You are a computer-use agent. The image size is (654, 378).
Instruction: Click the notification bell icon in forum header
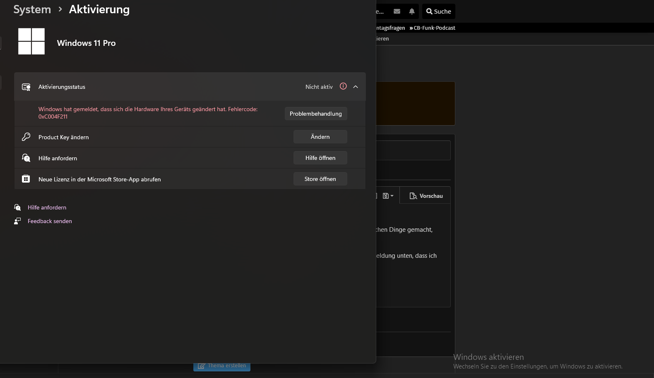(x=412, y=12)
